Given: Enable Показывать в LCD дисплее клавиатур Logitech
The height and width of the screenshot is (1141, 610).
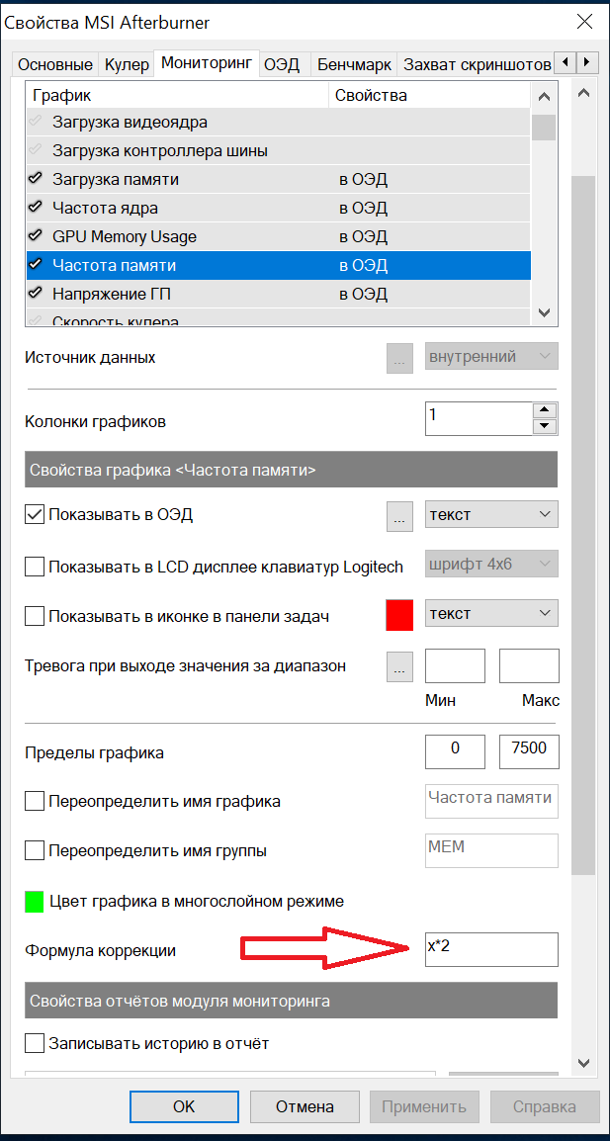Looking at the screenshot, I should pyautogui.click(x=35, y=567).
